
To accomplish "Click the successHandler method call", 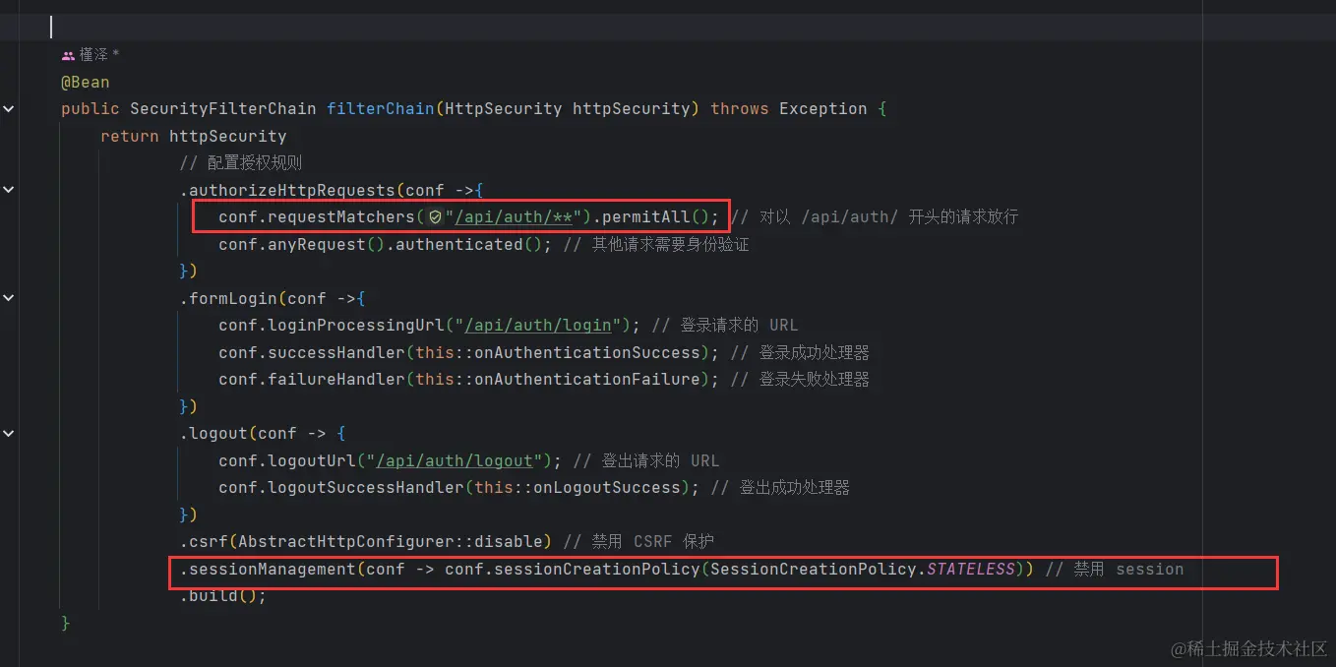I will coord(336,352).
